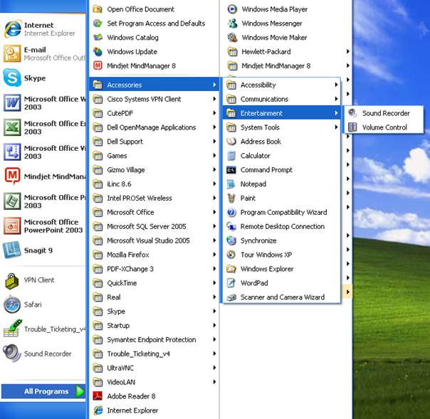Click the Outlook E-mail icon
The image size is (430, 419).
[x=12, y=53]
